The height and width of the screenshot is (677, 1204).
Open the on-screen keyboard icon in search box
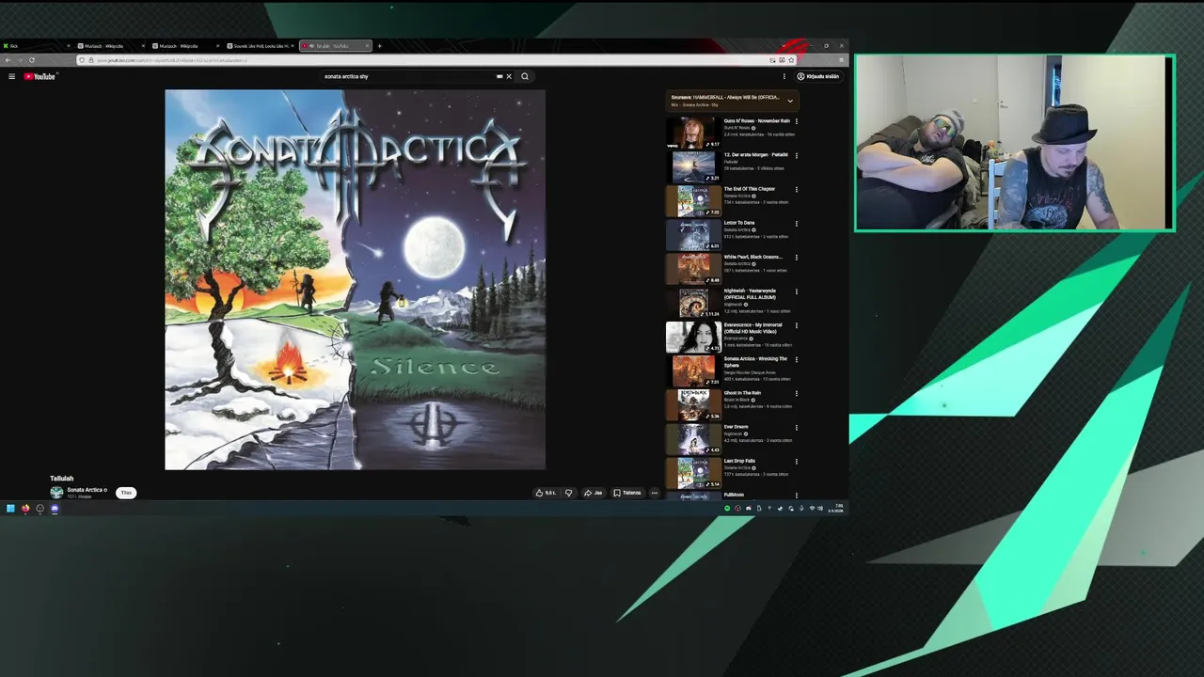click(499, 76)
